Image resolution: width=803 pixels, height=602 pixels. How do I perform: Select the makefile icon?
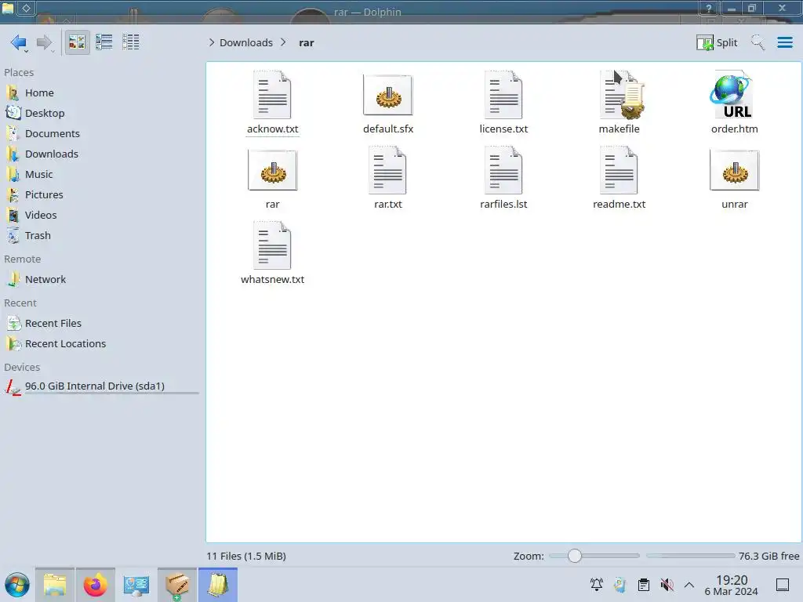pyautogui.click(x=621, y=95)
